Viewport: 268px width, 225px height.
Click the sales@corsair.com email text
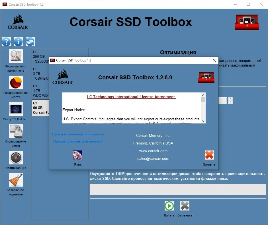point(153,159)
